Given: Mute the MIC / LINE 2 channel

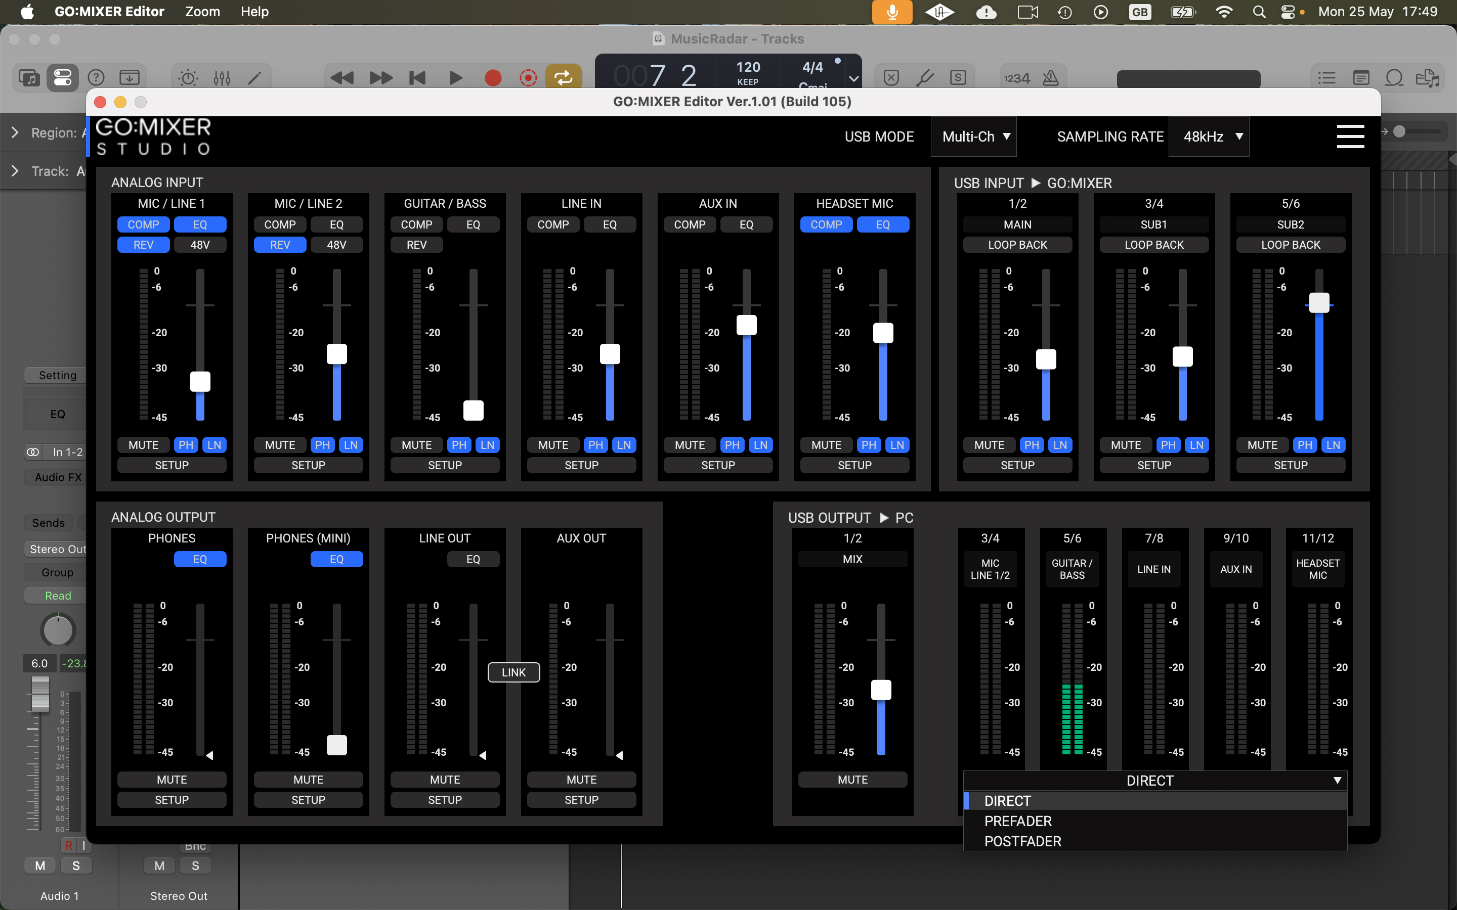Looking at the screenshot, I should pos(280,445).
